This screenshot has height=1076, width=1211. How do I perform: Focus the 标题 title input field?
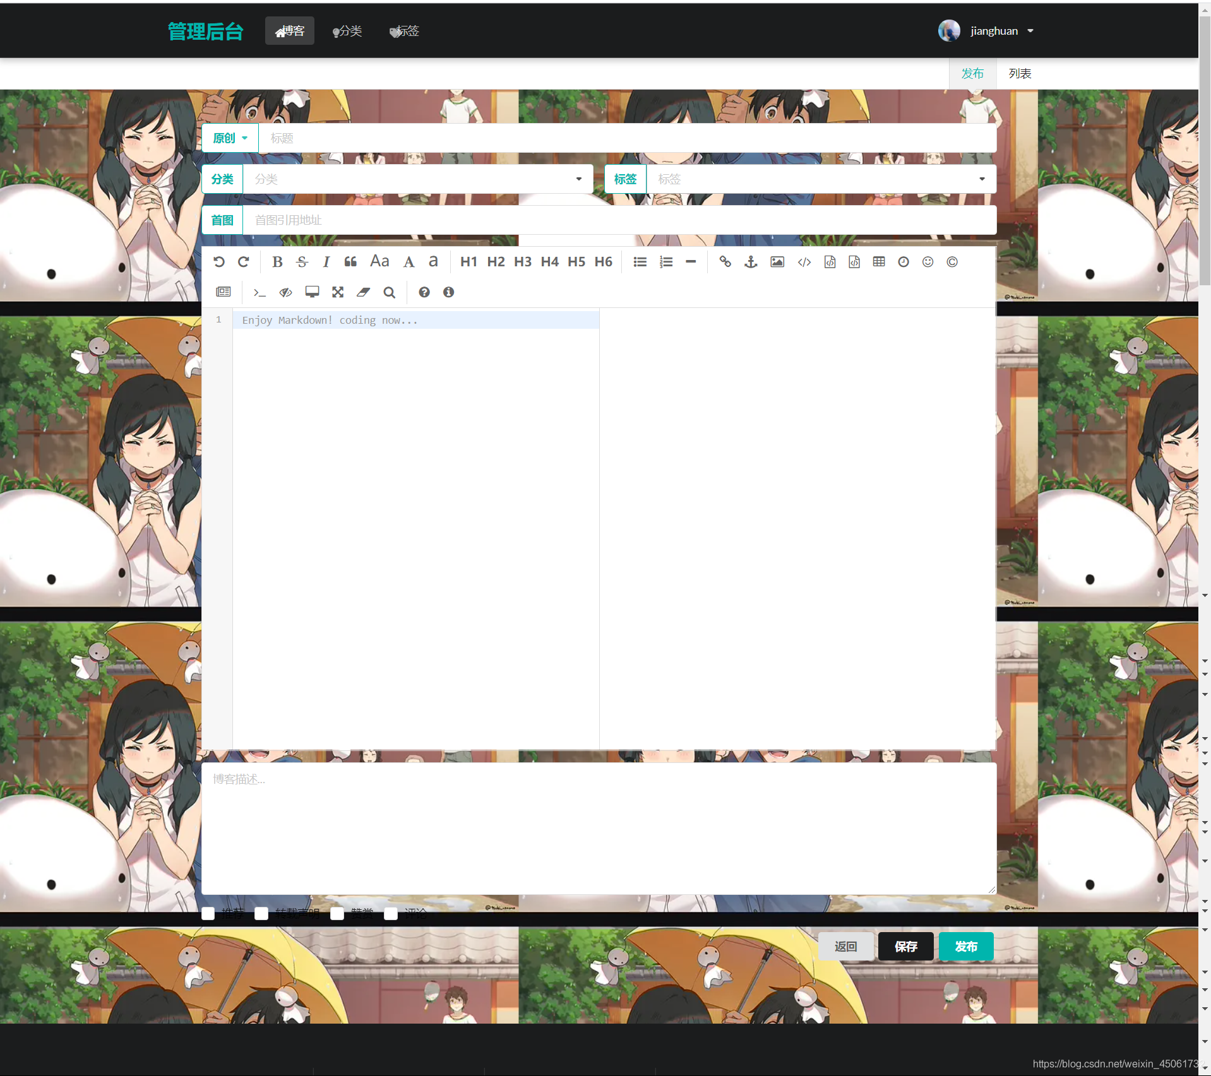coord(628,138)
